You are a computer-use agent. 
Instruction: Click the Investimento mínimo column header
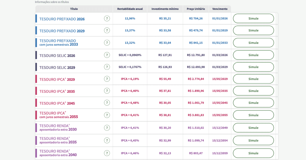pos(165,9)
